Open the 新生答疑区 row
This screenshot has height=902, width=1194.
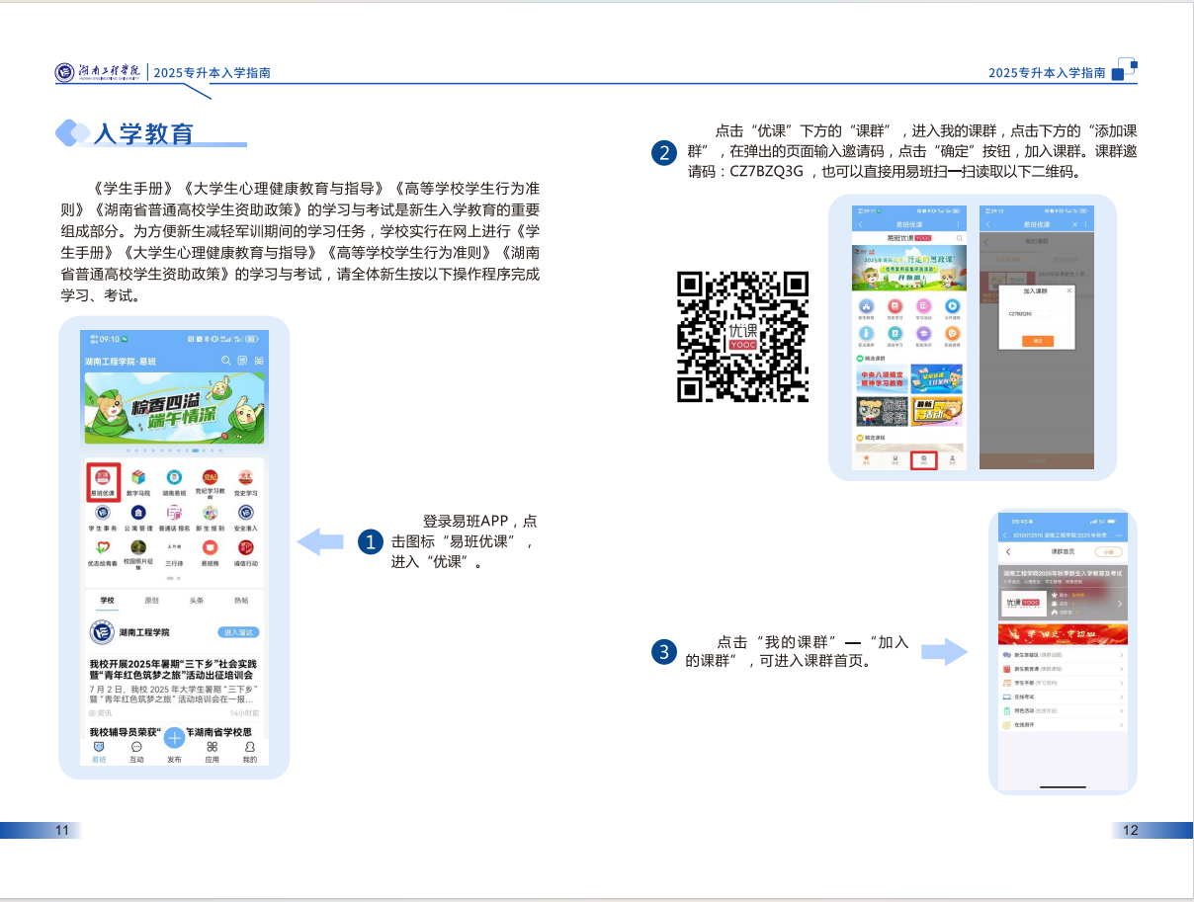(x=1064, y=655)
